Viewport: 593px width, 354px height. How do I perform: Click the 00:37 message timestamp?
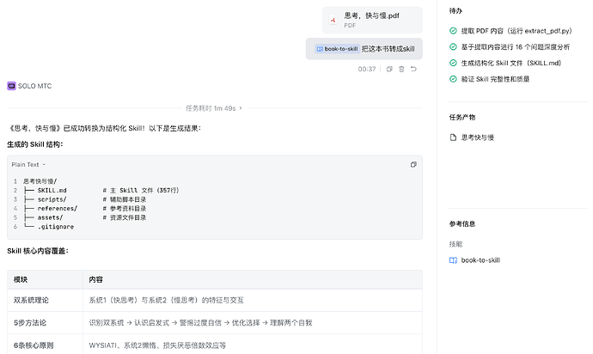366,69
